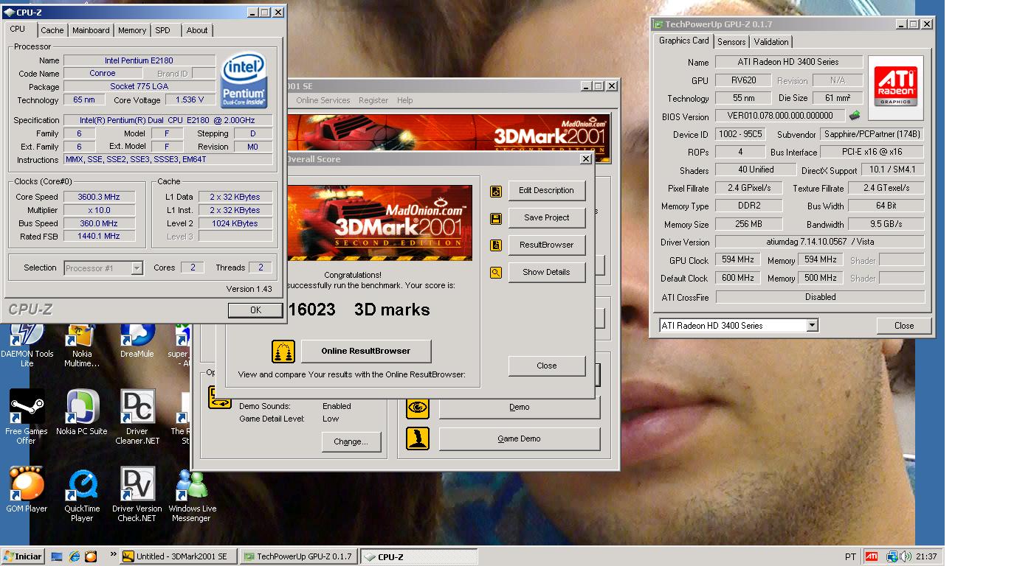Image resolution: width=1017 pixels, height=566 pixels.
Task: Open Driver Version Check.NET shortcut
Action: [x=137, y=495]
